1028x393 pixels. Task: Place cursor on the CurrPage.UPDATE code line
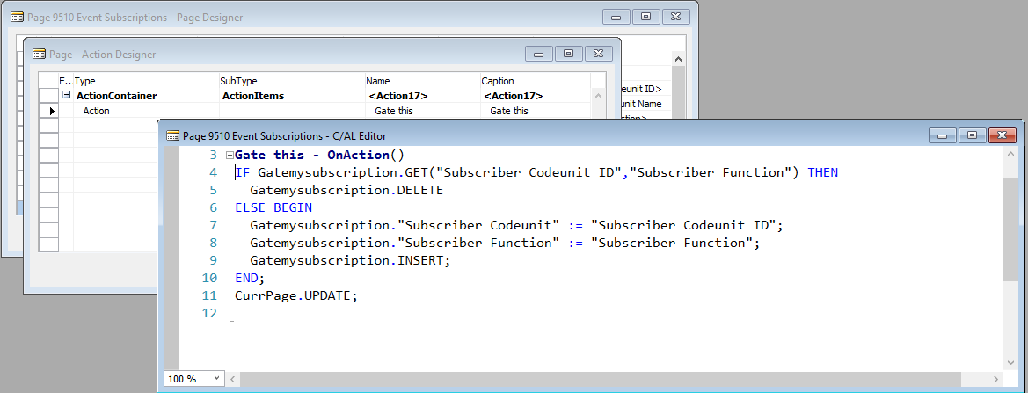[296, 296]
